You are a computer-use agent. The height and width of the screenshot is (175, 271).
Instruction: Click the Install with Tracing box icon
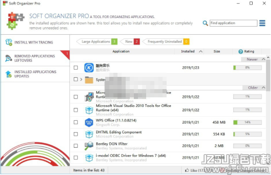click(x=9, y=42)
